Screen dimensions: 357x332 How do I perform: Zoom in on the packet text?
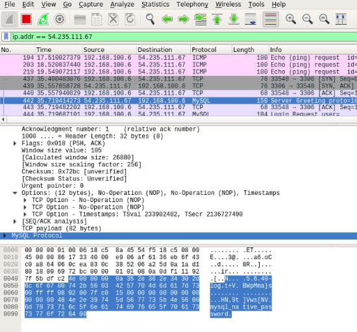pos(291,19)
